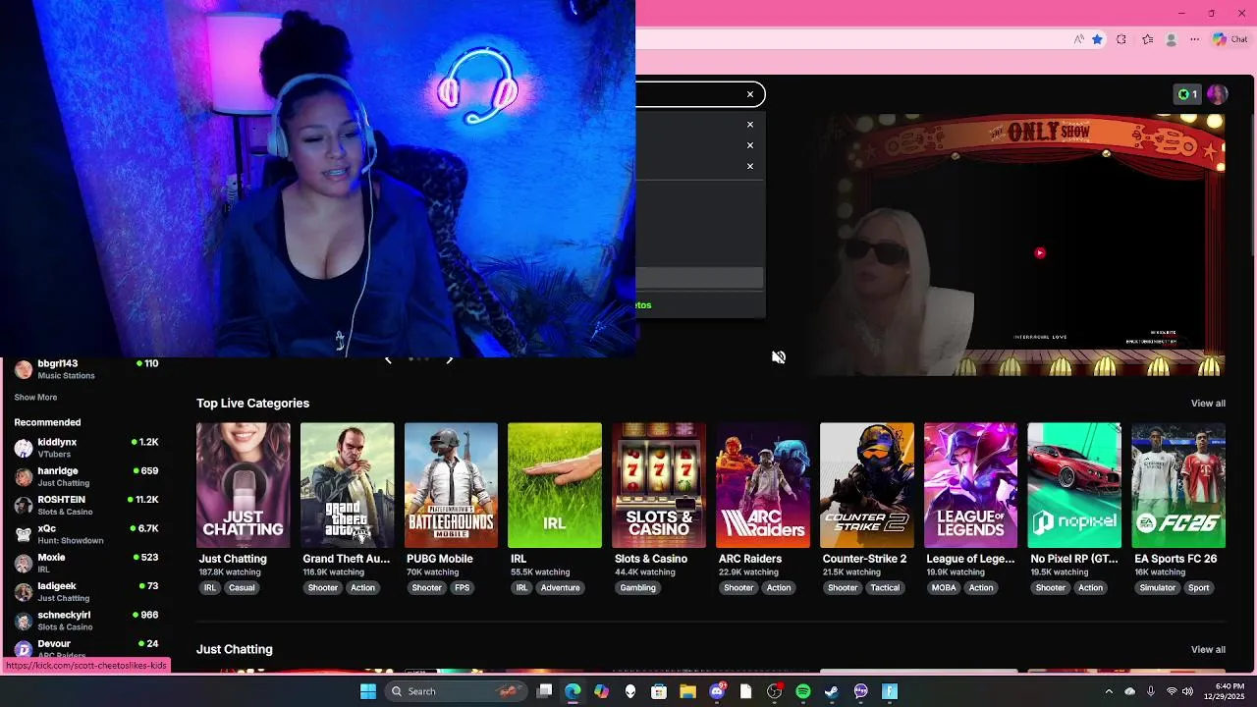
Task: Open Spotify from the taskbar
Action: [x=803, y=691]
